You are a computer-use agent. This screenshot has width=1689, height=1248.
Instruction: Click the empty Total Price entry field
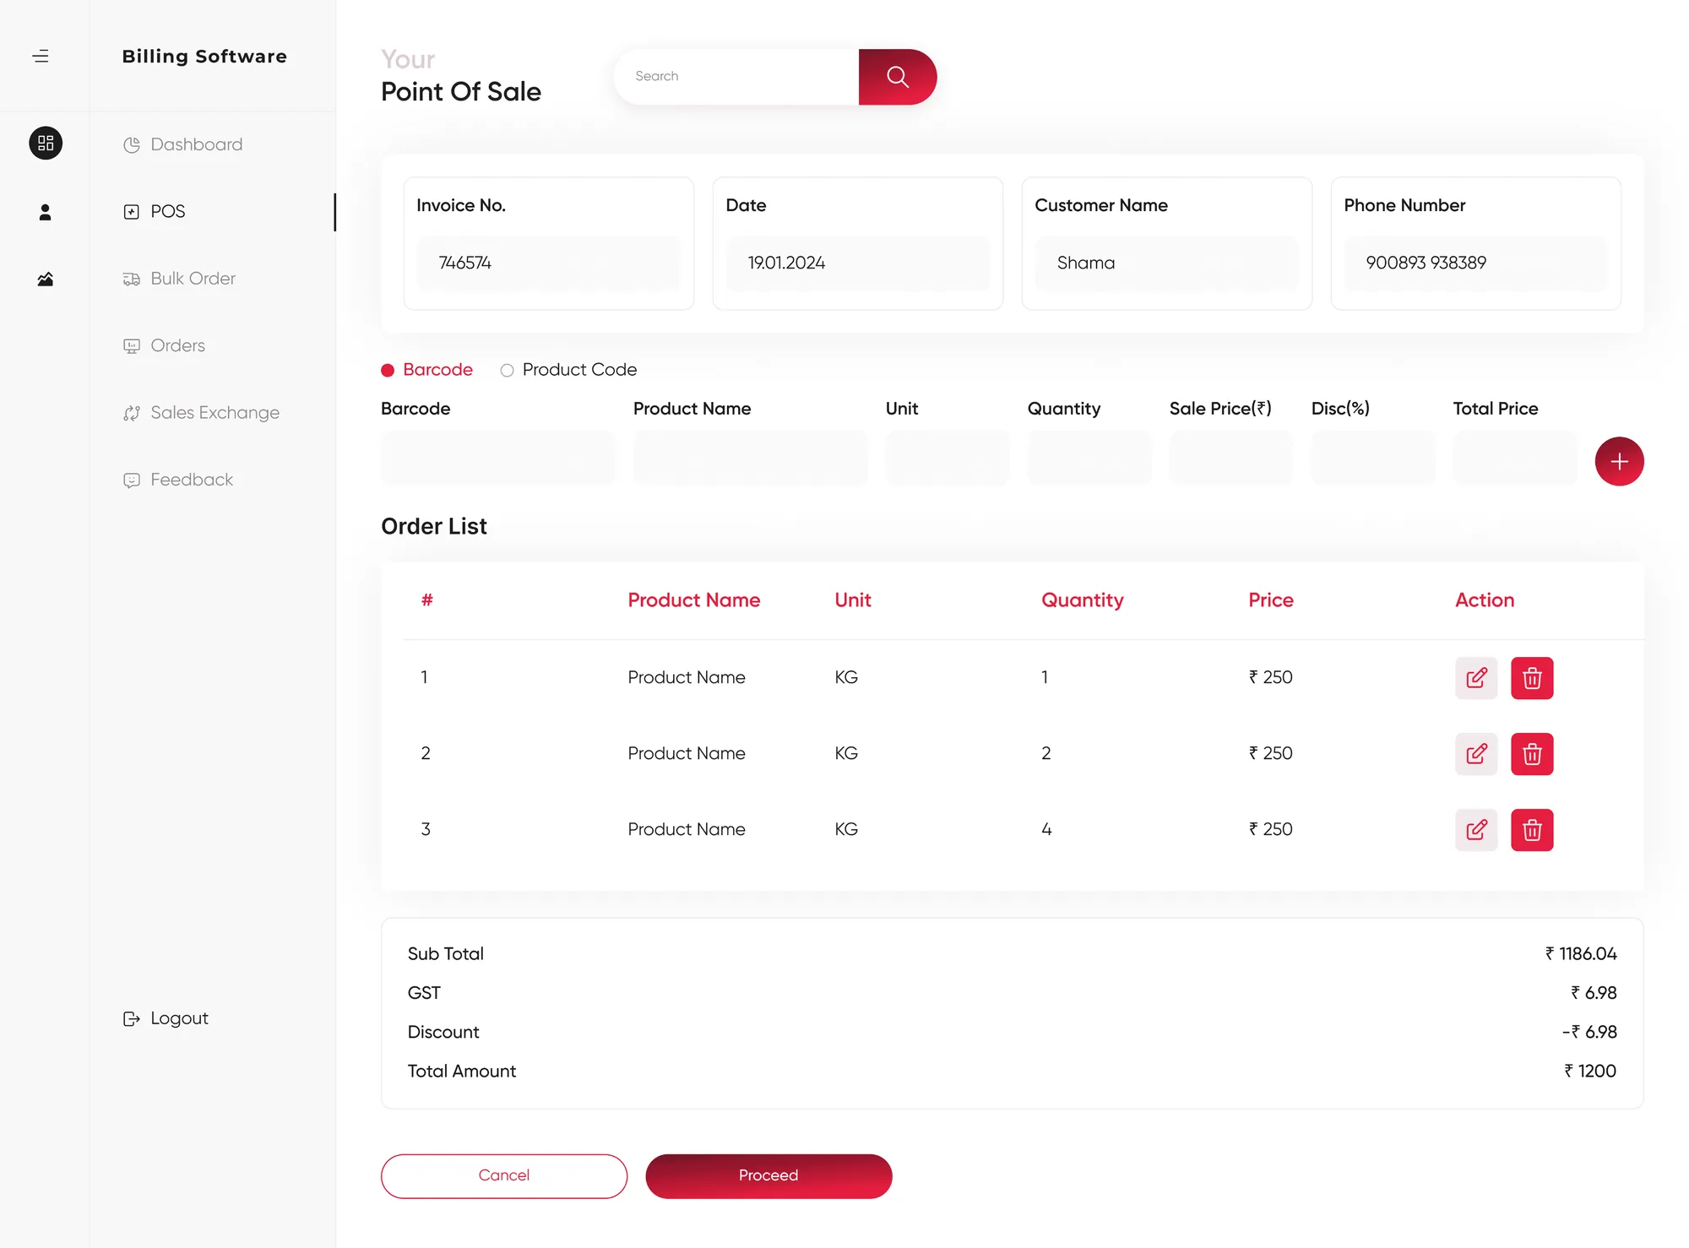(x=1515, y=459)
